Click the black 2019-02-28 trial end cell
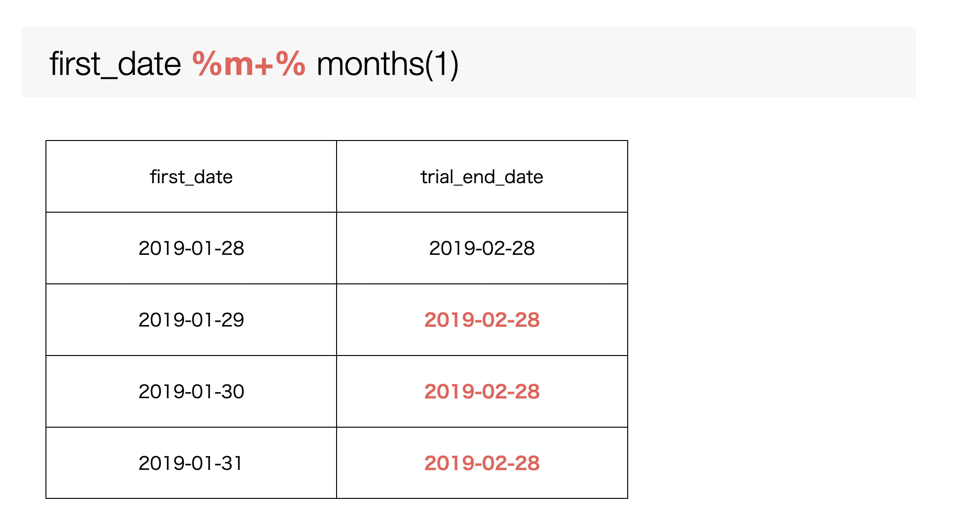This screenshot has width=961, height=519. pyautogui.click(x=482, y=248)
